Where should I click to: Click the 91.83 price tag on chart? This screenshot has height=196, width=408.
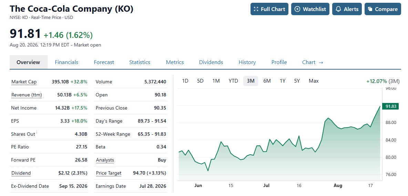click(x=390, y=106)
